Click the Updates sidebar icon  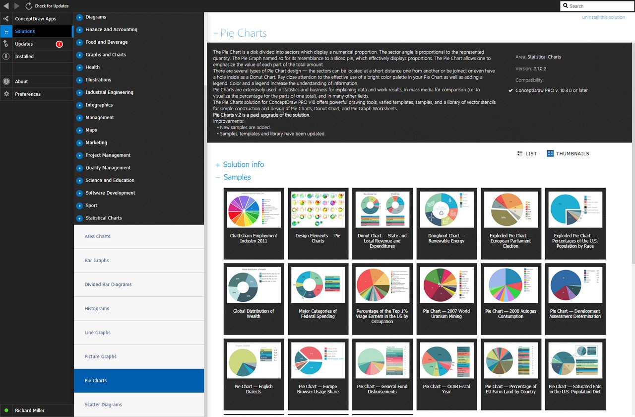(6, 44)
